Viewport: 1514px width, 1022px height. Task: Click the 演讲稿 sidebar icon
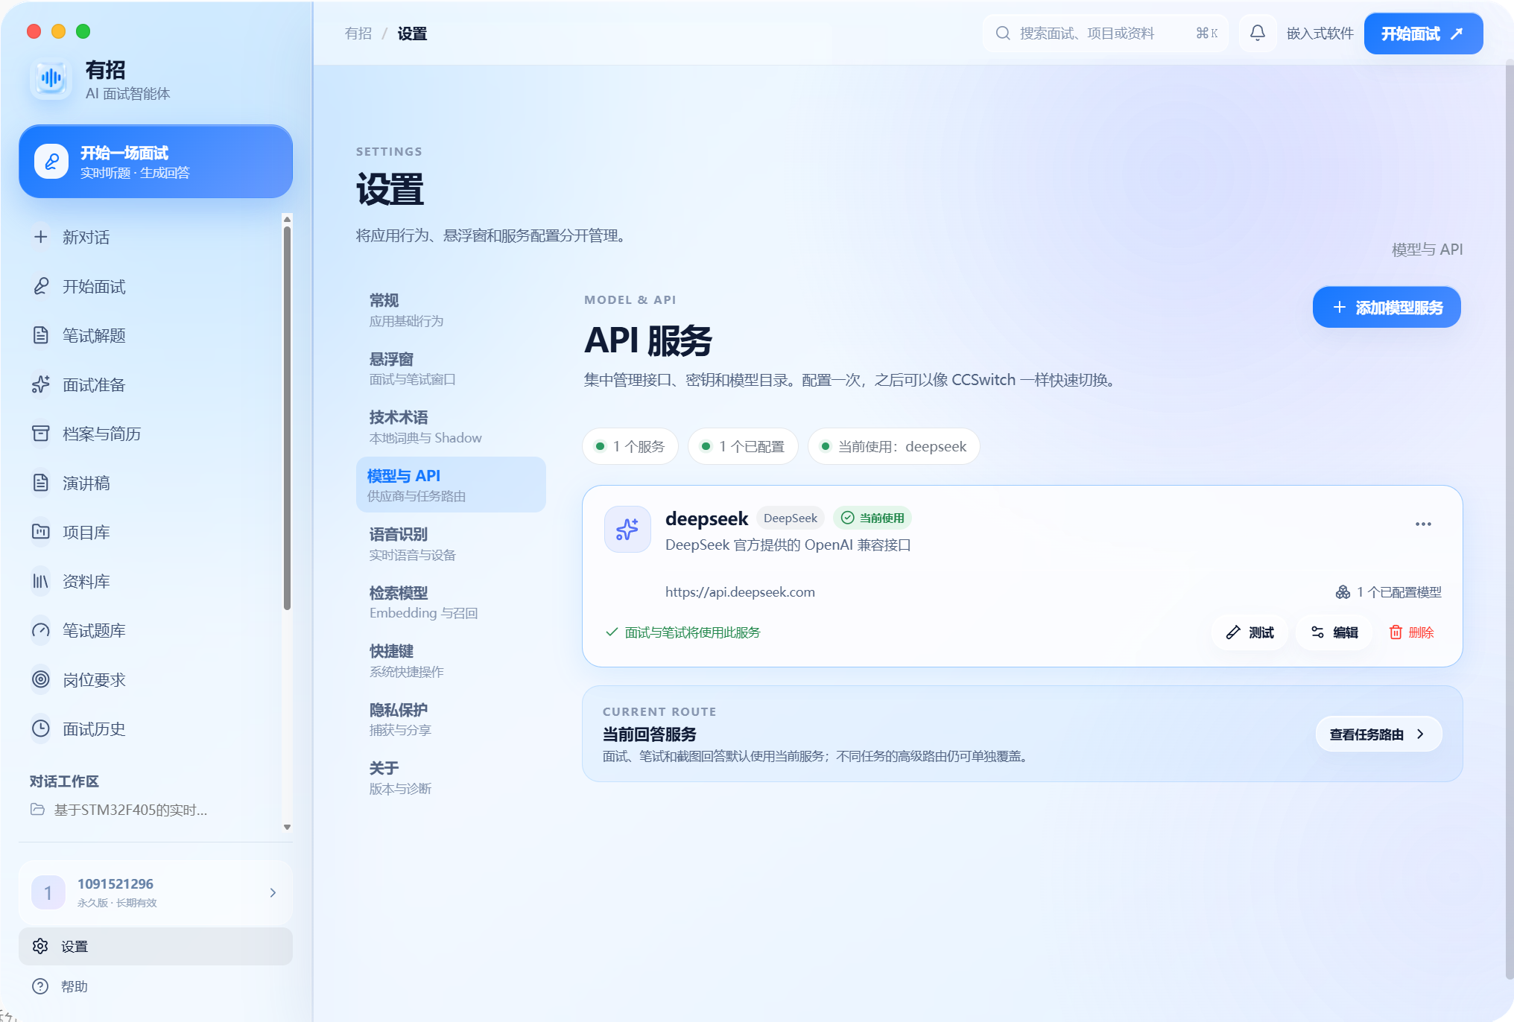(41, 483)
